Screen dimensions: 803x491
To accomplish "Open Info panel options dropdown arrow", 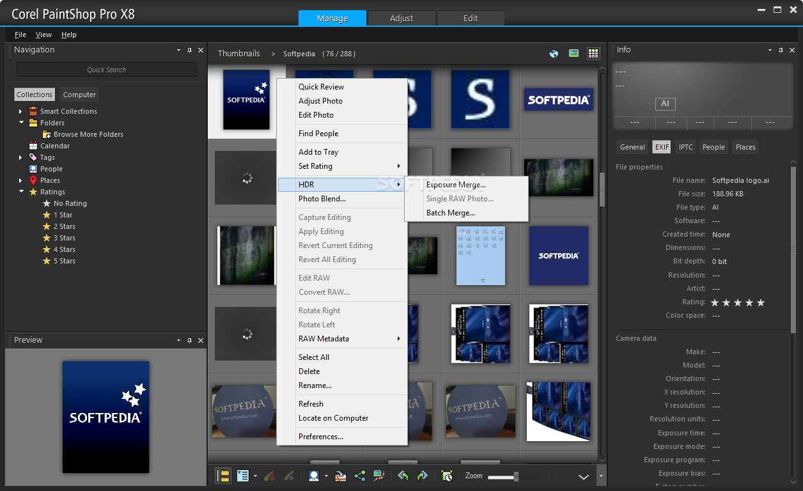I will point(770,50).
